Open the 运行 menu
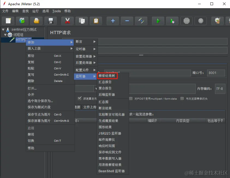The height and width of the screenshot is (178, 230). tap(35, 11)
